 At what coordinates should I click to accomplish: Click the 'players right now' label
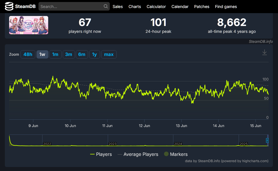[x=85, y=31]
